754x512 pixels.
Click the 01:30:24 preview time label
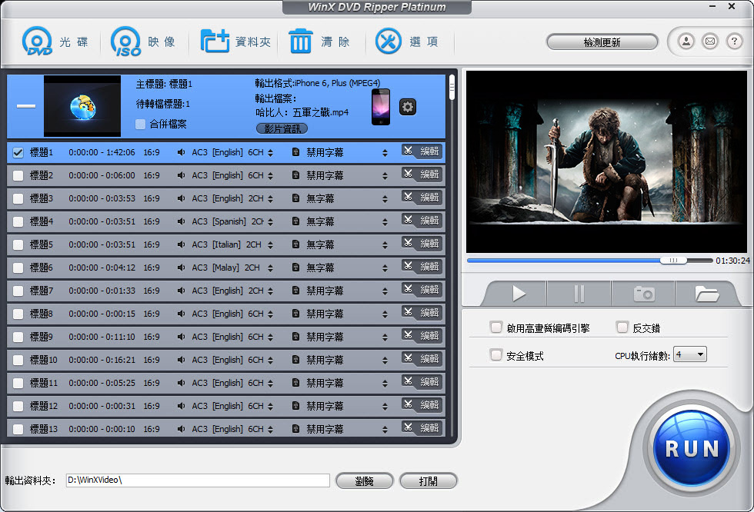pos(732,261)
